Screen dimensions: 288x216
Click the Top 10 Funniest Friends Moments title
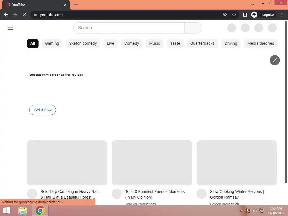[155, 194]
